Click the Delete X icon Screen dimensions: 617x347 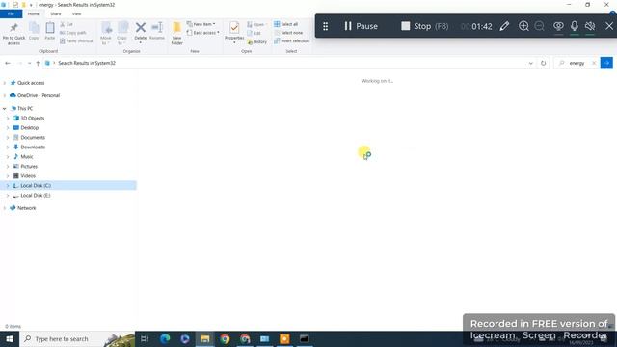[x=140, y=28]
